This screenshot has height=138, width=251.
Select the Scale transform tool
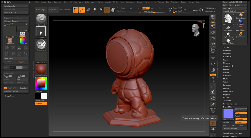[94, 10]
